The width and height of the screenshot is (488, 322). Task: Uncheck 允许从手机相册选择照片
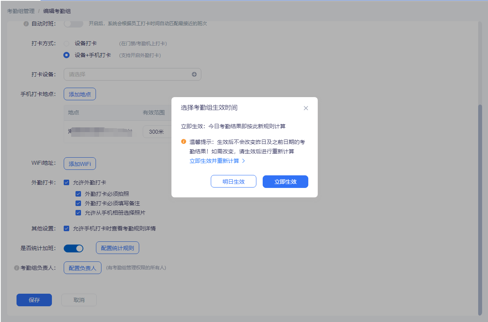(78, 212)
